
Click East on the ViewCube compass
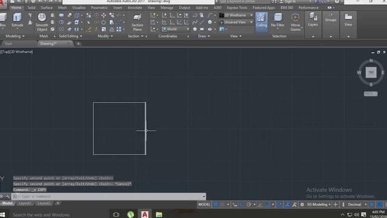(383, 73)
